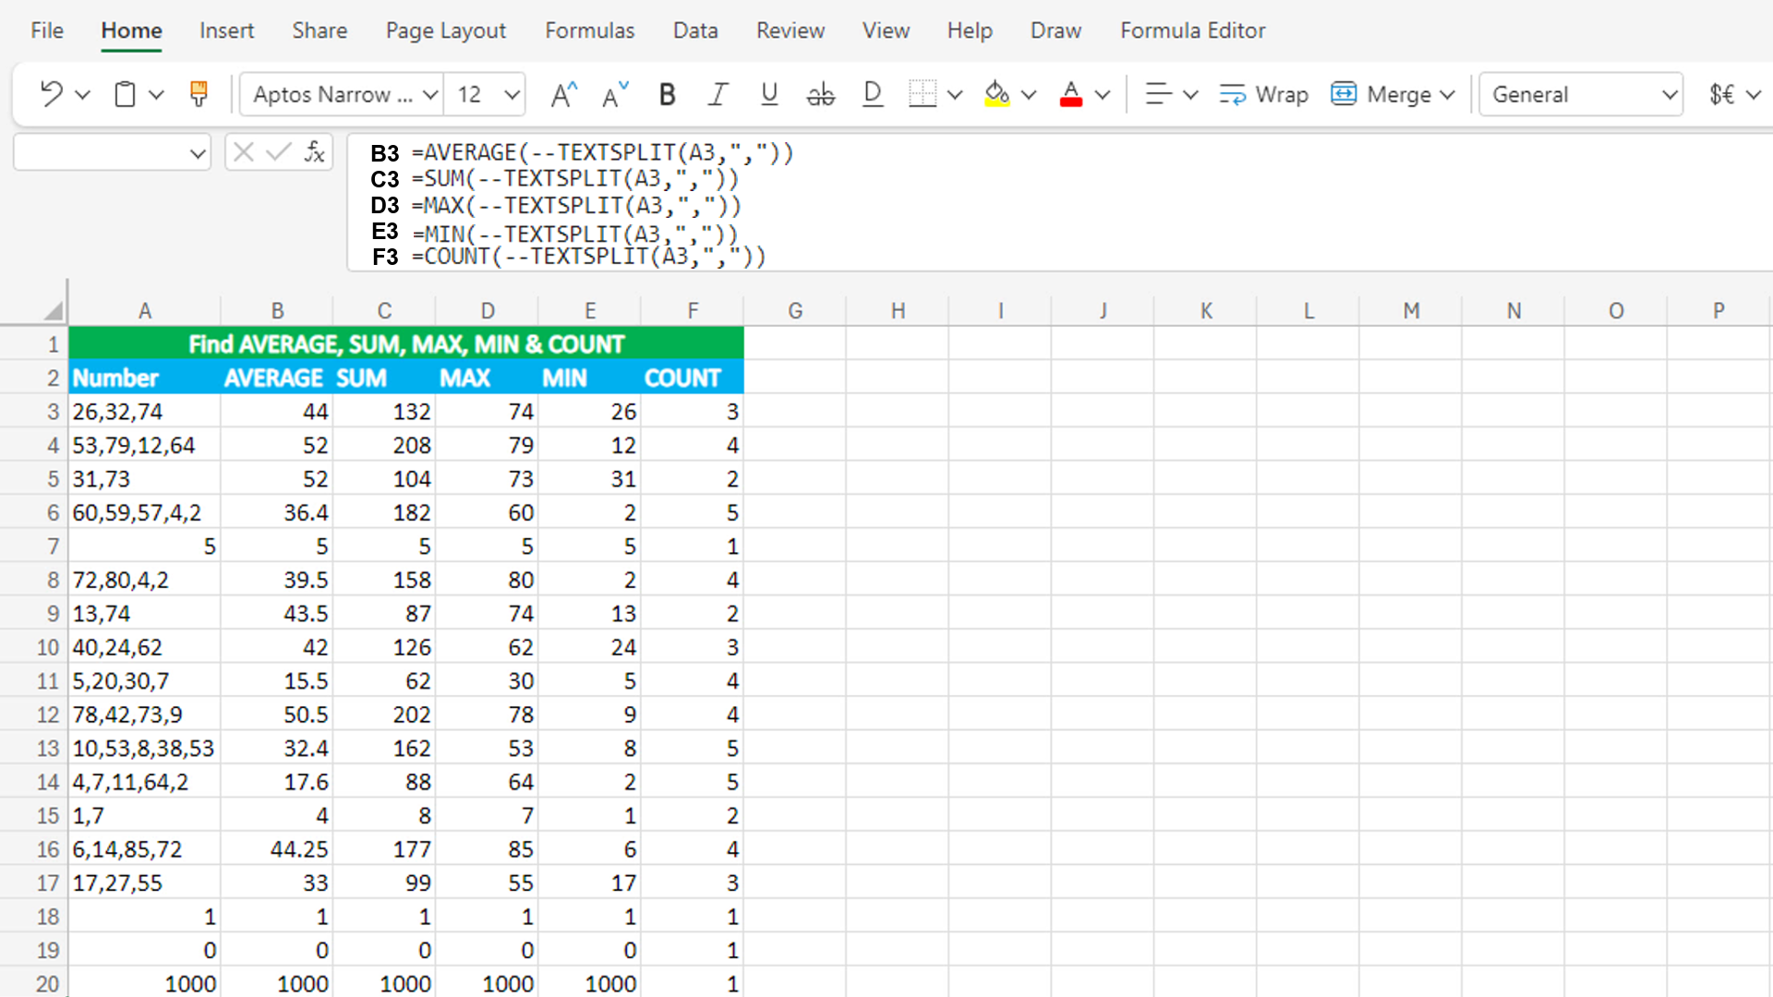Click the Undo icon

(x=51, y=94)
